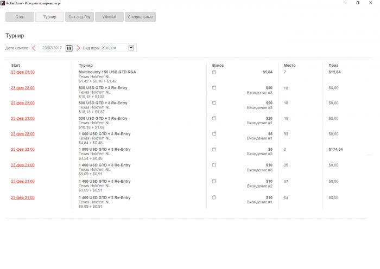Open 23:00 link for 500 USD Вхождение #1
Viewport: 380px width, 269px height.
[23, 118]
